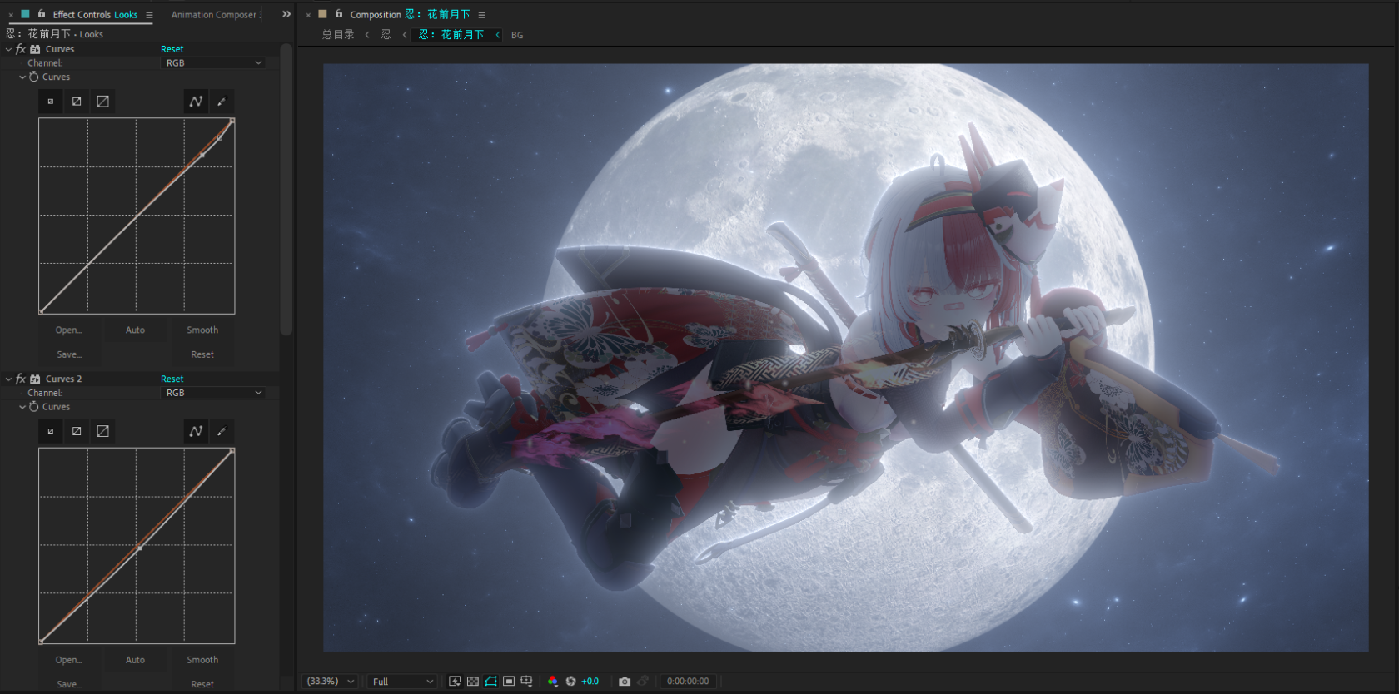Collapse Curves property under first Curves effect
This screenshot has height=694, width=1399.
[22, 77]
